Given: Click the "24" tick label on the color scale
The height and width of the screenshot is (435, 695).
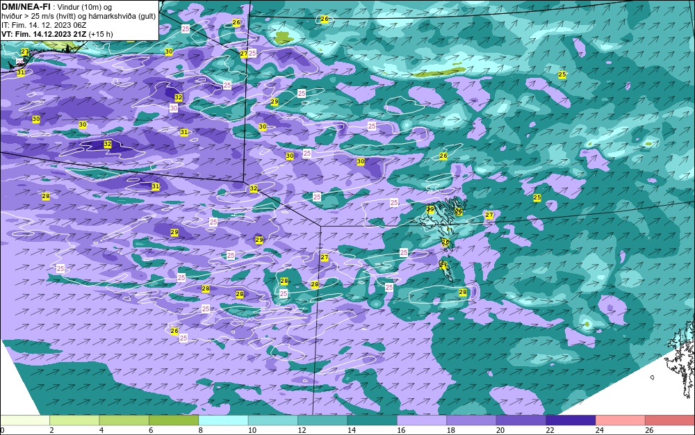Looking at the screenshot, I should click(600, 430).
